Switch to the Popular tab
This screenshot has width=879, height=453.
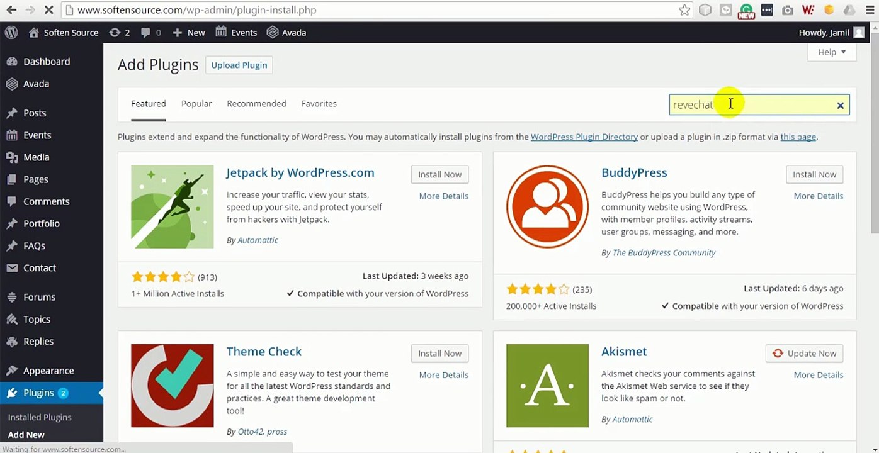196,104
